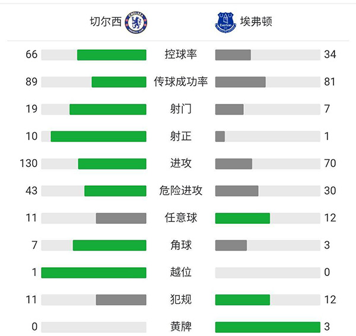This screenshot has height=336, width=356.
Task: Select the 危险进攻 stat label
Action: (181, 191)
